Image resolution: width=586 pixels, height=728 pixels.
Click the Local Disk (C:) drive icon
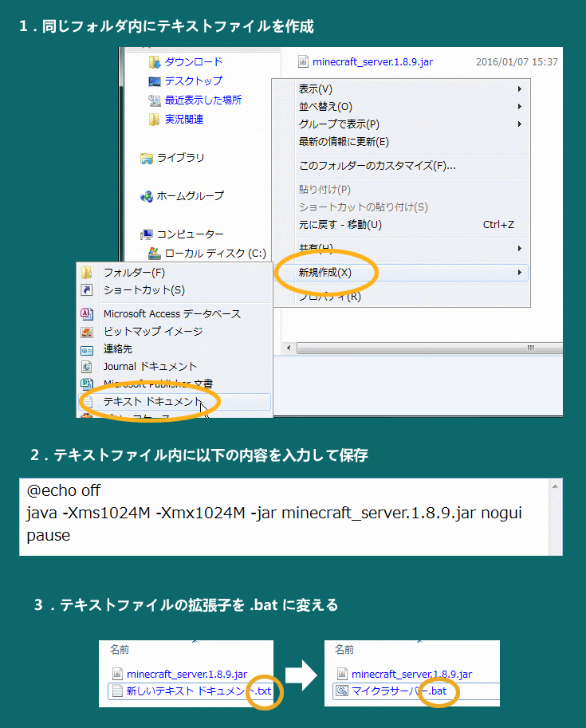click(x=154, y=254)
